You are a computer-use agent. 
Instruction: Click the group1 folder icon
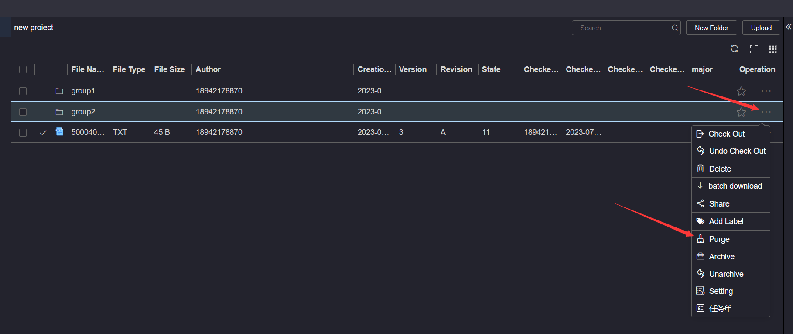[59, 91]
